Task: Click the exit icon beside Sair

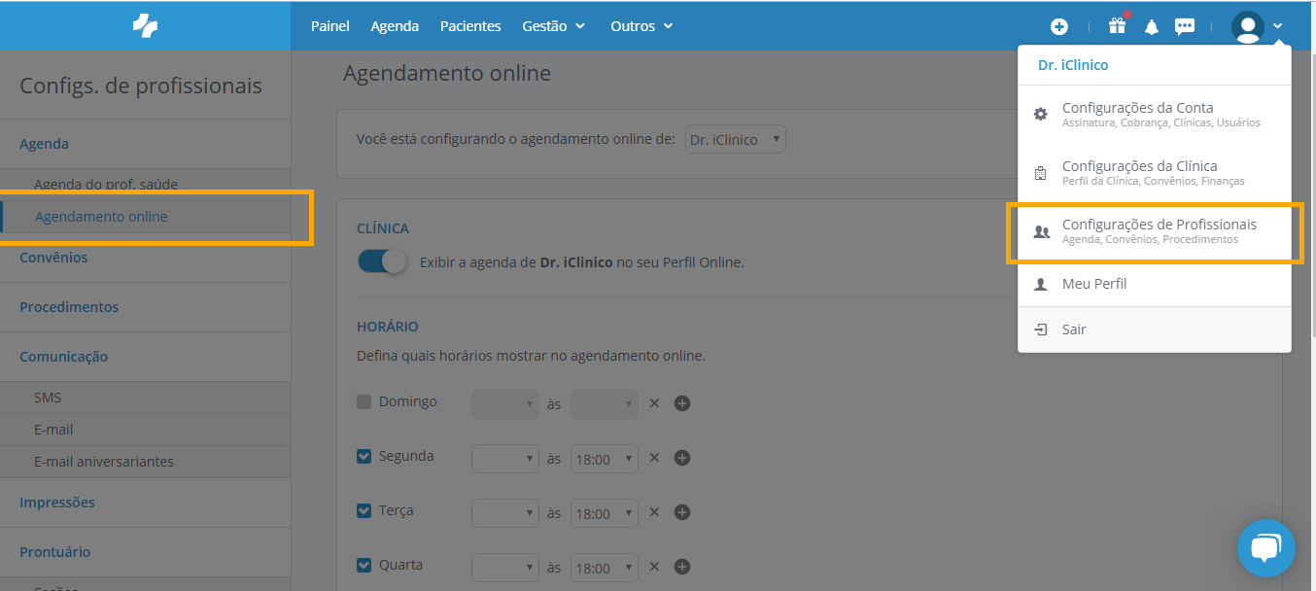Action: click(1041, 330)
